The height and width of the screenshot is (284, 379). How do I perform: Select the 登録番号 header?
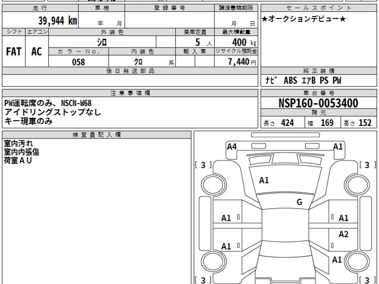click(170, 8)
